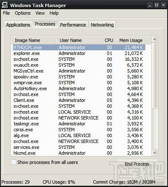Click the scroll down arrow in process list
The height and width of the screenshot is (187, 168).
point(154,153)
